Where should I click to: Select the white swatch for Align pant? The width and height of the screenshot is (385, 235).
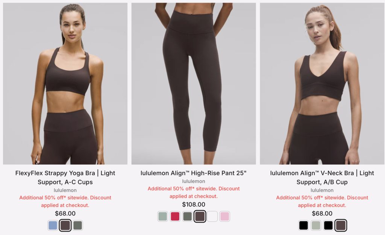[212, 216]
